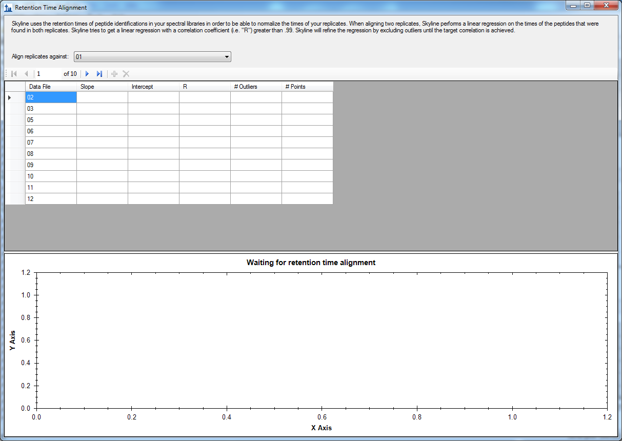Select data file 02 cell
Screen dimensions: 622x441
[x=51, y=97]
